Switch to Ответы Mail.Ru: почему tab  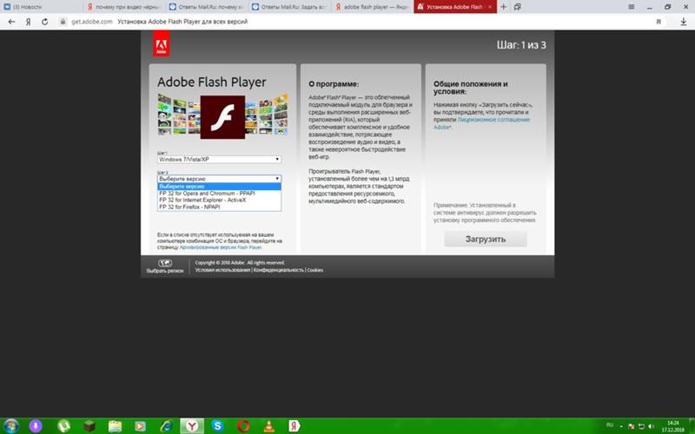tap(207, 7)
